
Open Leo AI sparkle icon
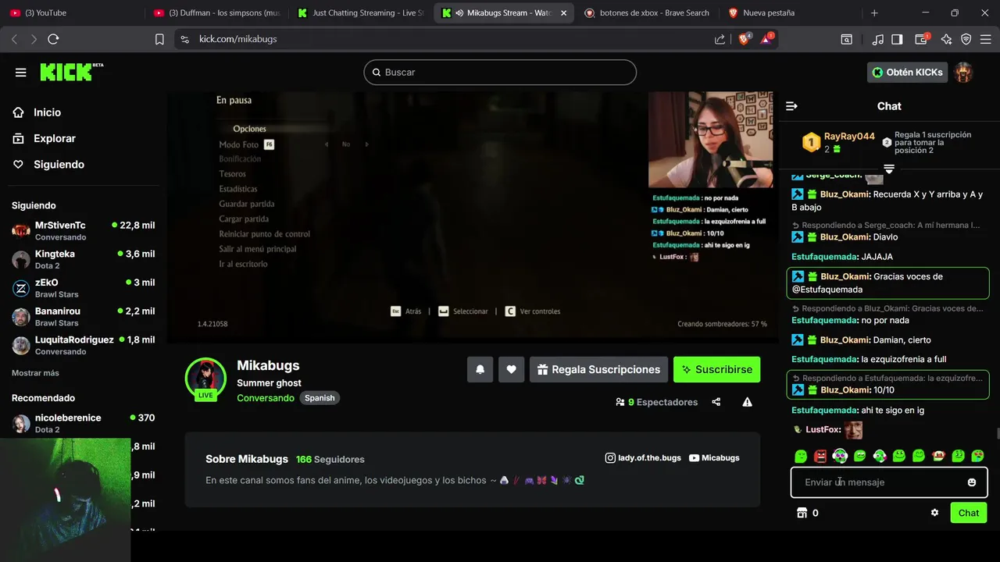coord(947,39)
